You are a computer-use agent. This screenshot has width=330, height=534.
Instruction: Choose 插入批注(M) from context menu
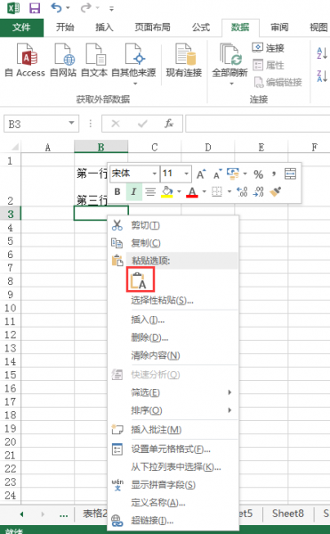[x=173, y=430]
